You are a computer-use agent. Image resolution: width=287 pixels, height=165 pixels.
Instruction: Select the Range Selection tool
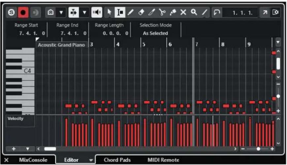click(x=120, y=13)
